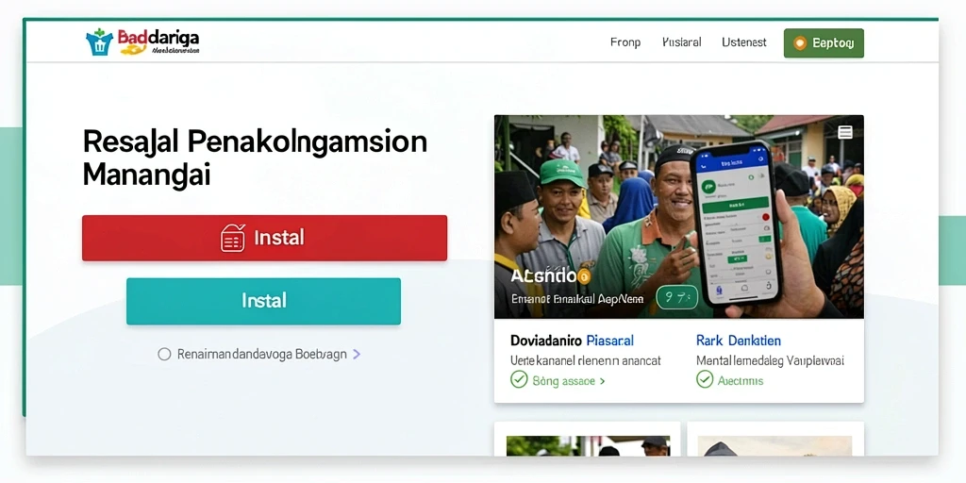966x483 pixels.
Task: Follow the Aectmis link
Action: pyautogui.click(x=741, y=381)
